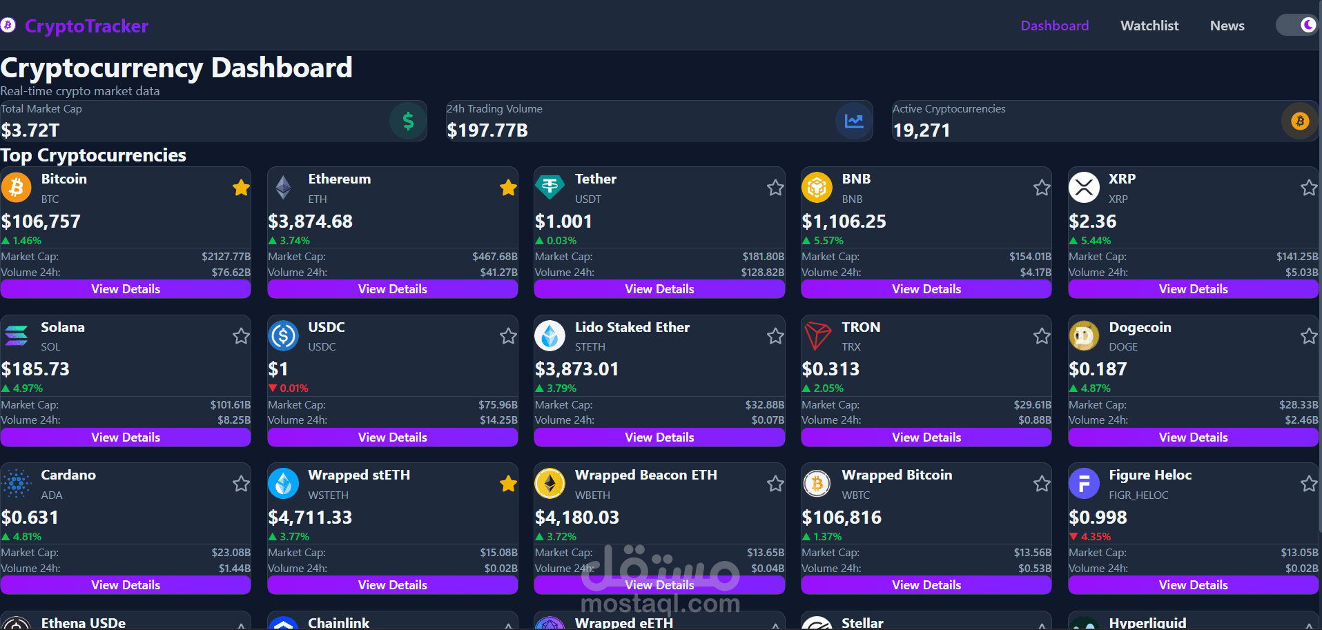Open BNB View Details button

pos(926,289)
